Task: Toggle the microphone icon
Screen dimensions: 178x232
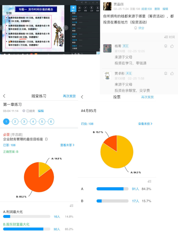Action: [92, 8]
